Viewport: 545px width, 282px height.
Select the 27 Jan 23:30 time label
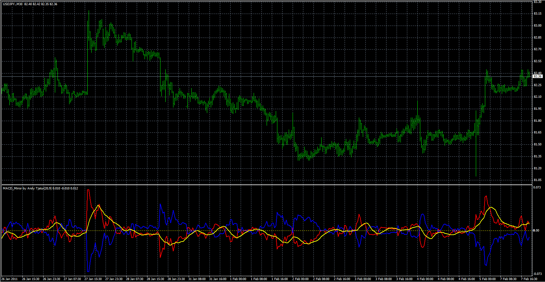pos(114,279)
